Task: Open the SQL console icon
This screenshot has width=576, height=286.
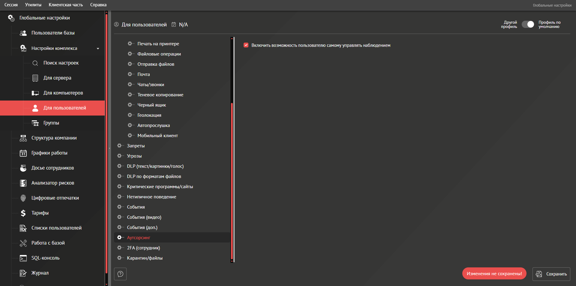Action: pos(23,258)
